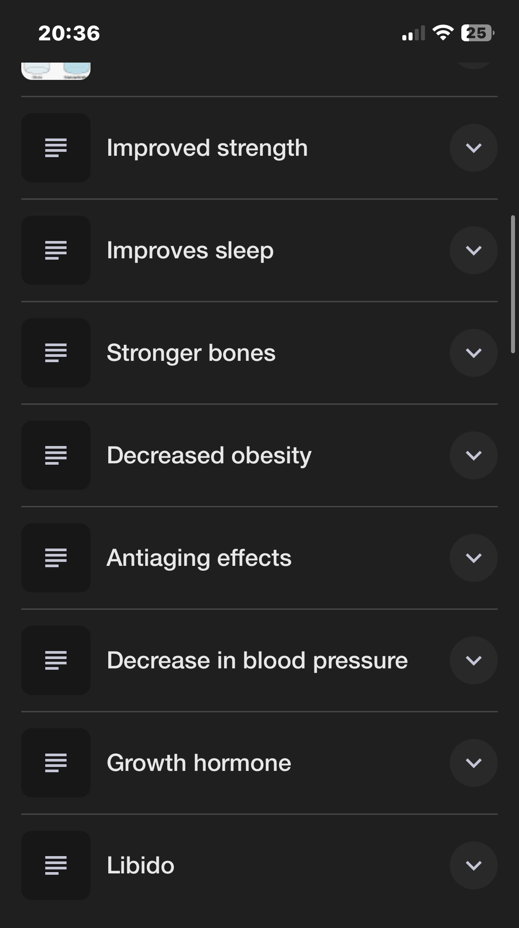Expand the Decrease in blood pressure chevron
Screen dimensions: 519x928
point(474,660)
